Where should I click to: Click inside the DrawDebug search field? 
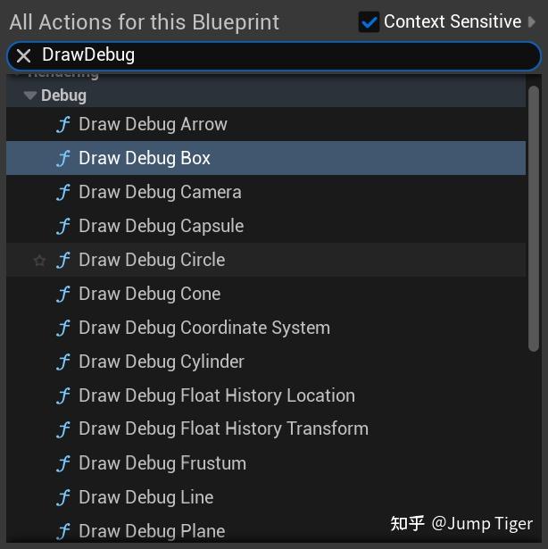pos(286,55)
